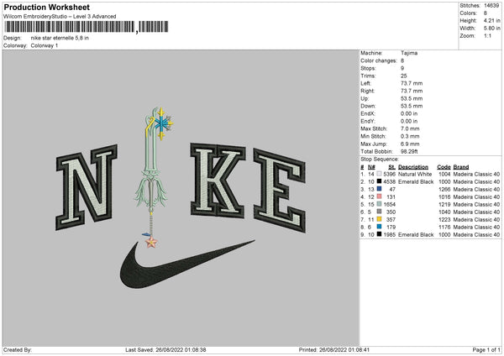Click the Width value '5.80 in'
This screenshot has width=504, height=356.
491,29
